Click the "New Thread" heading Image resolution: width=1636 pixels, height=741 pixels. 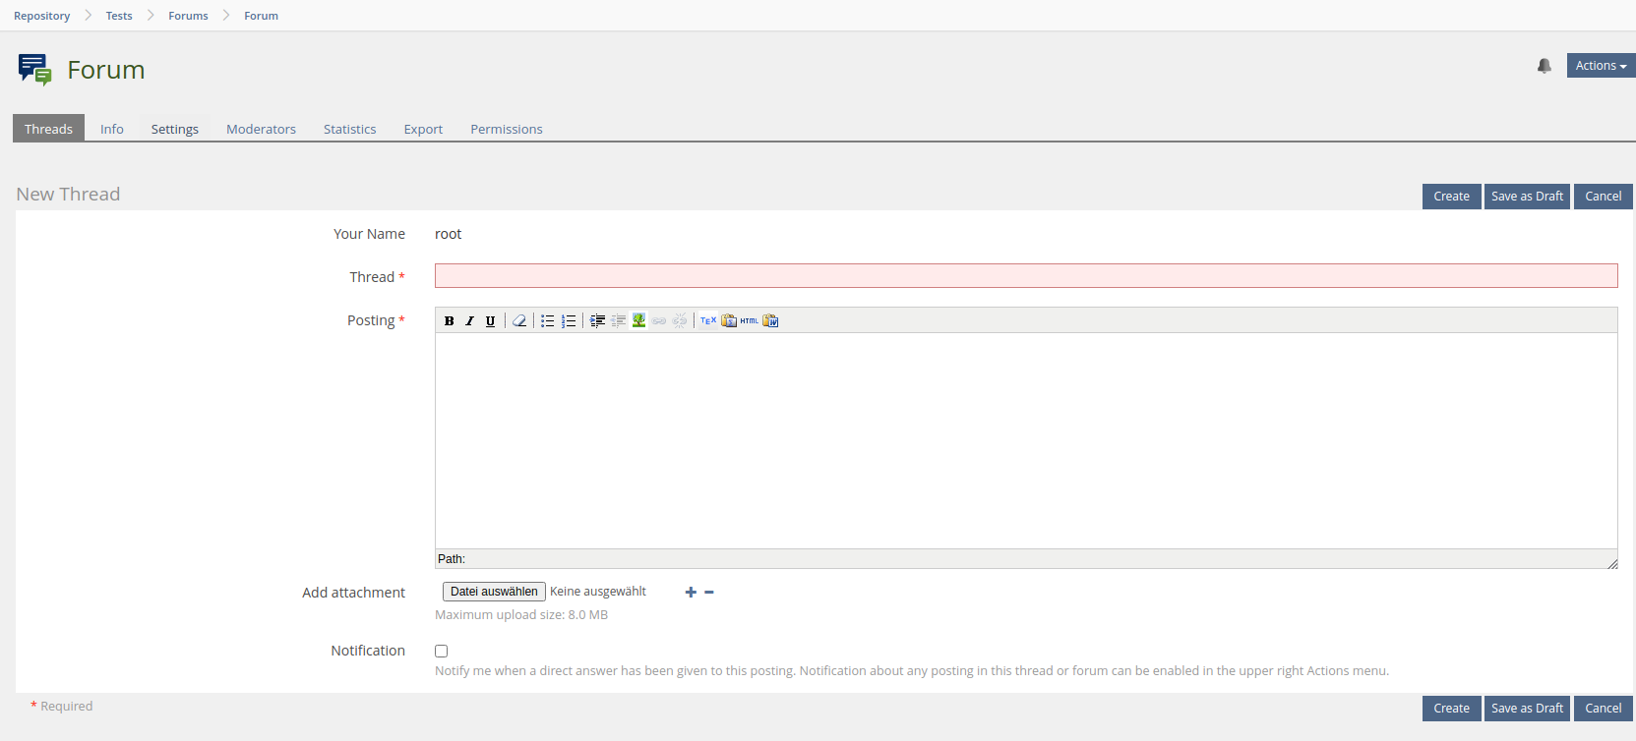(68, 195)
